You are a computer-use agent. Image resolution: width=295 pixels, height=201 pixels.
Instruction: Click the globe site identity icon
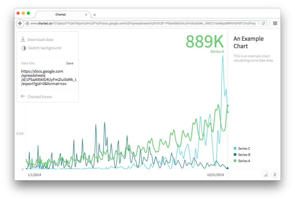[x=27, y=24]
